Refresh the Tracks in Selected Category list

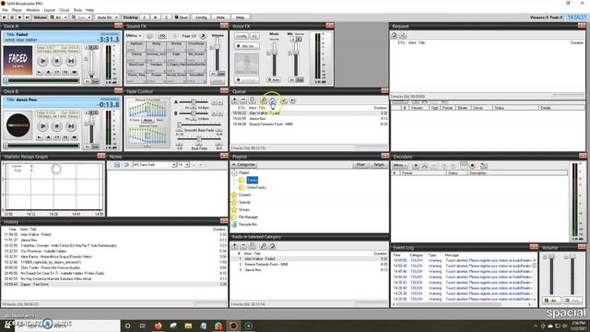click(x=273, y=246)
